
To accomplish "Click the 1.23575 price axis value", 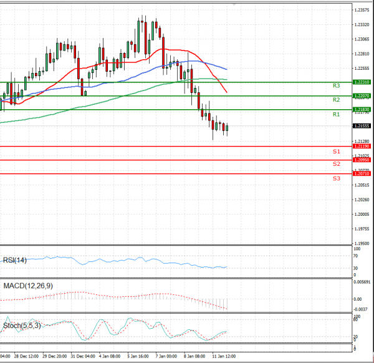I will click(362, 10).
